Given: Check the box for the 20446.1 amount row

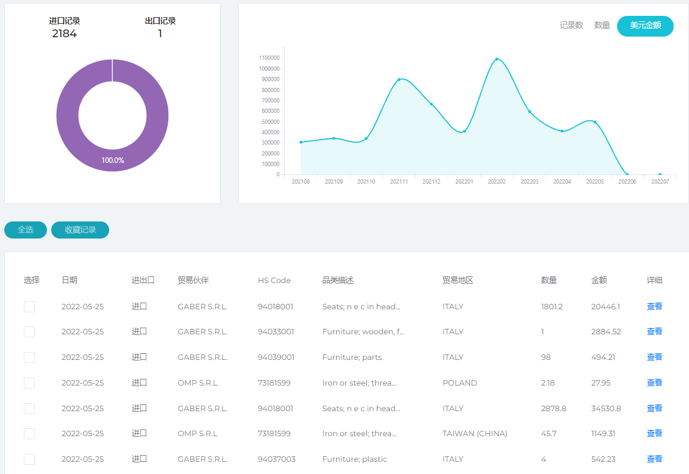Looking at the screenshot, I should pos(29,307).
